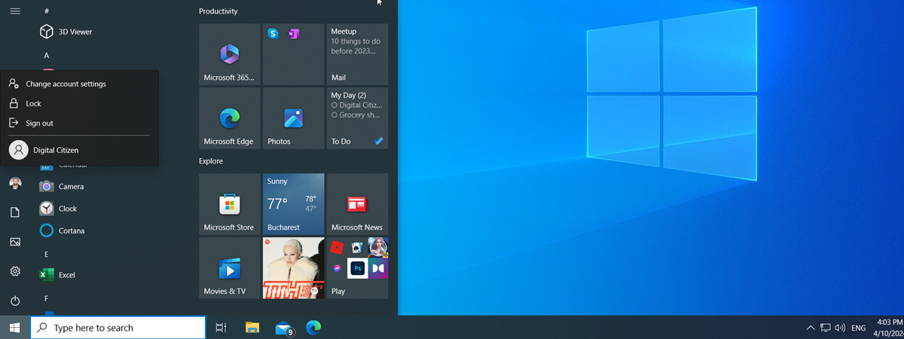
Task: Click the ENG language indicator
Action: (x=858, y=328)
